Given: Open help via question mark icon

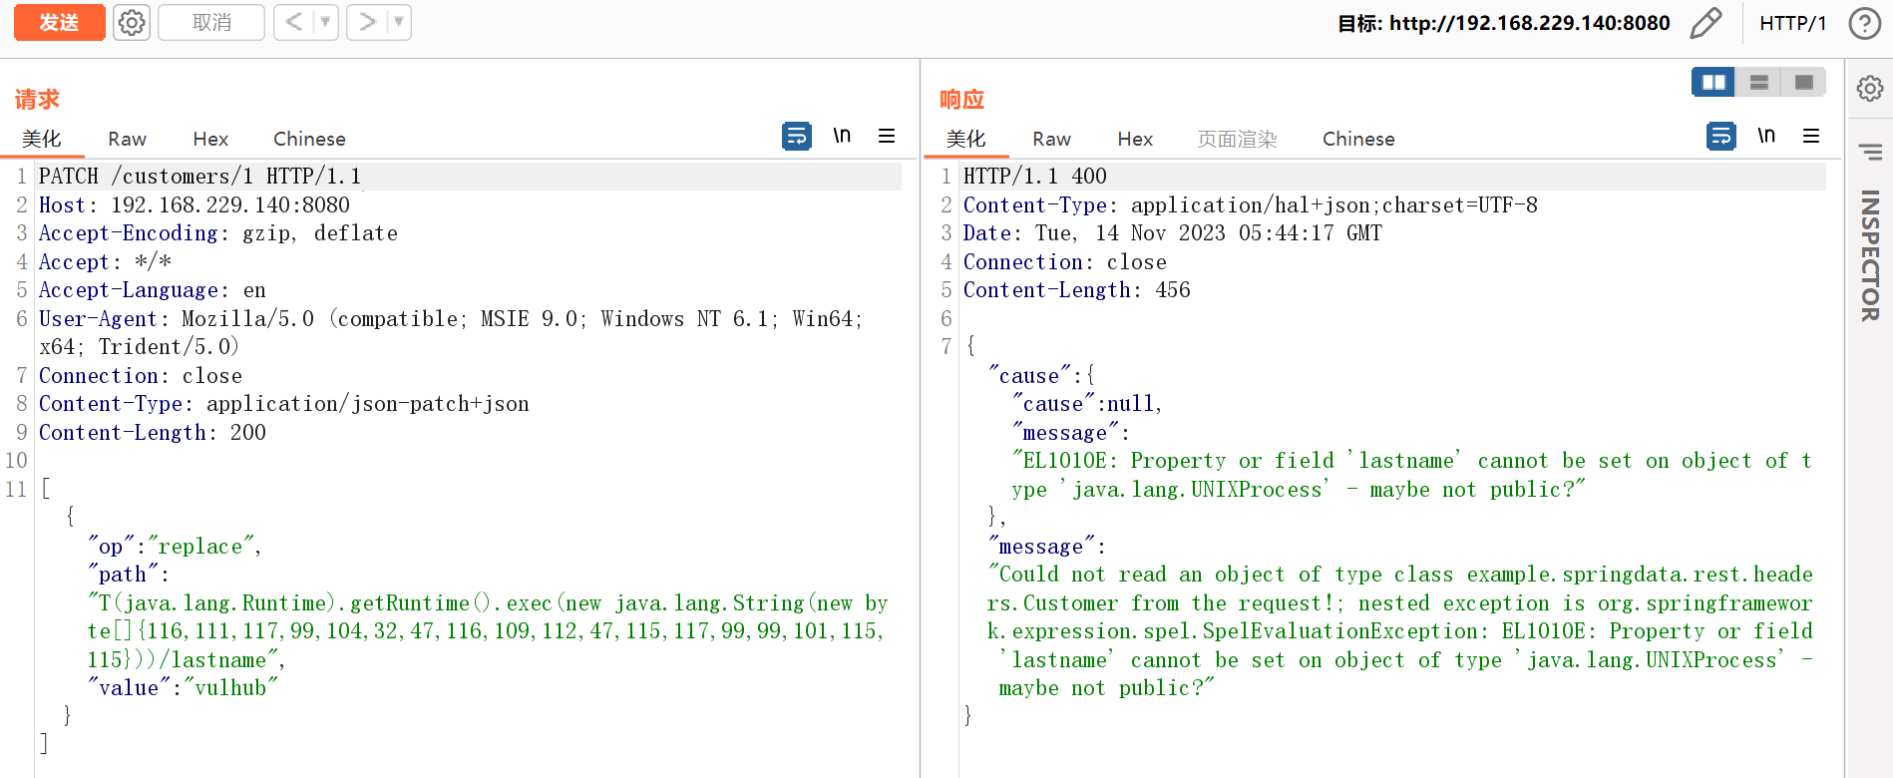Looking at the screenshot, I should [1864, 23].
